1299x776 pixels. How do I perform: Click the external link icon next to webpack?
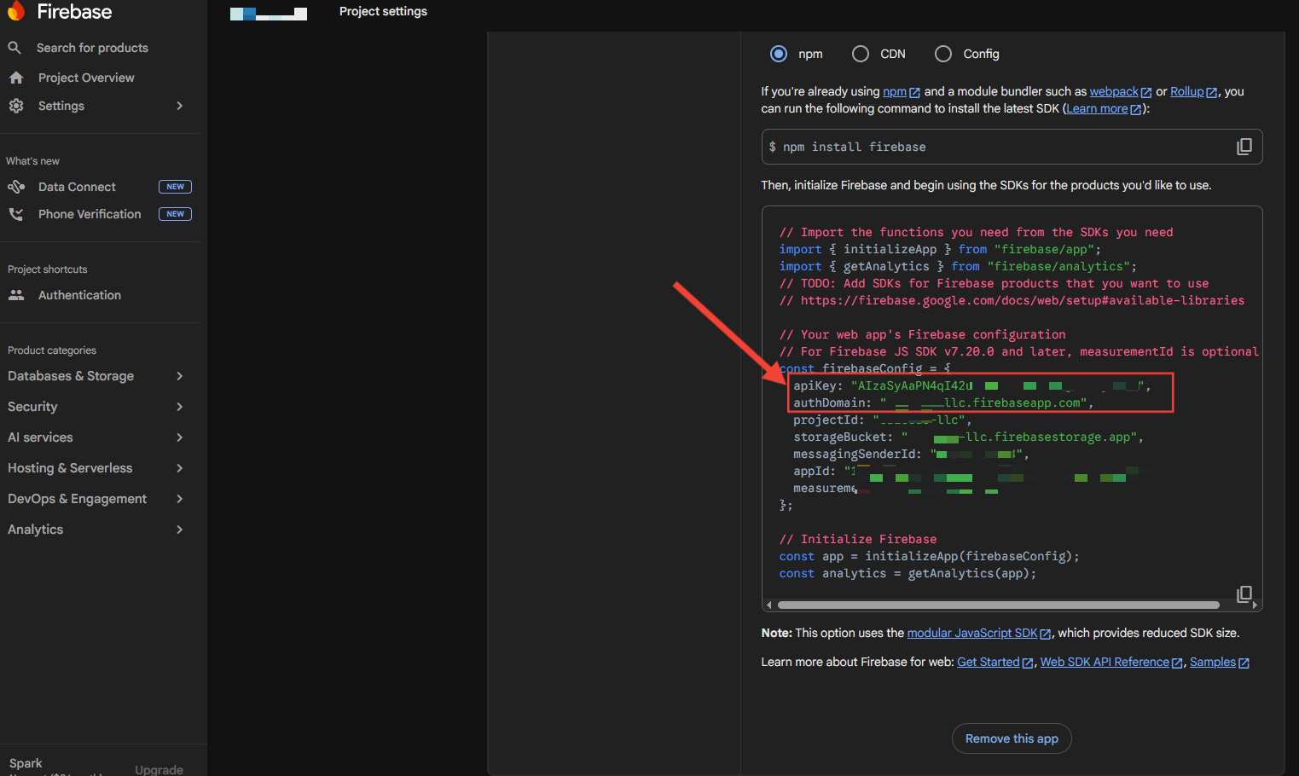pyautogui.click(x=1146, y=92)
